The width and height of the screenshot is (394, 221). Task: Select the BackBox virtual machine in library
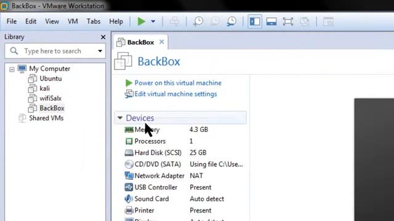52,108
